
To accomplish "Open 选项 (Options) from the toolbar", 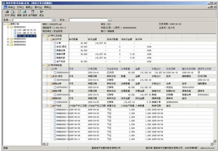I will [25, 14].
